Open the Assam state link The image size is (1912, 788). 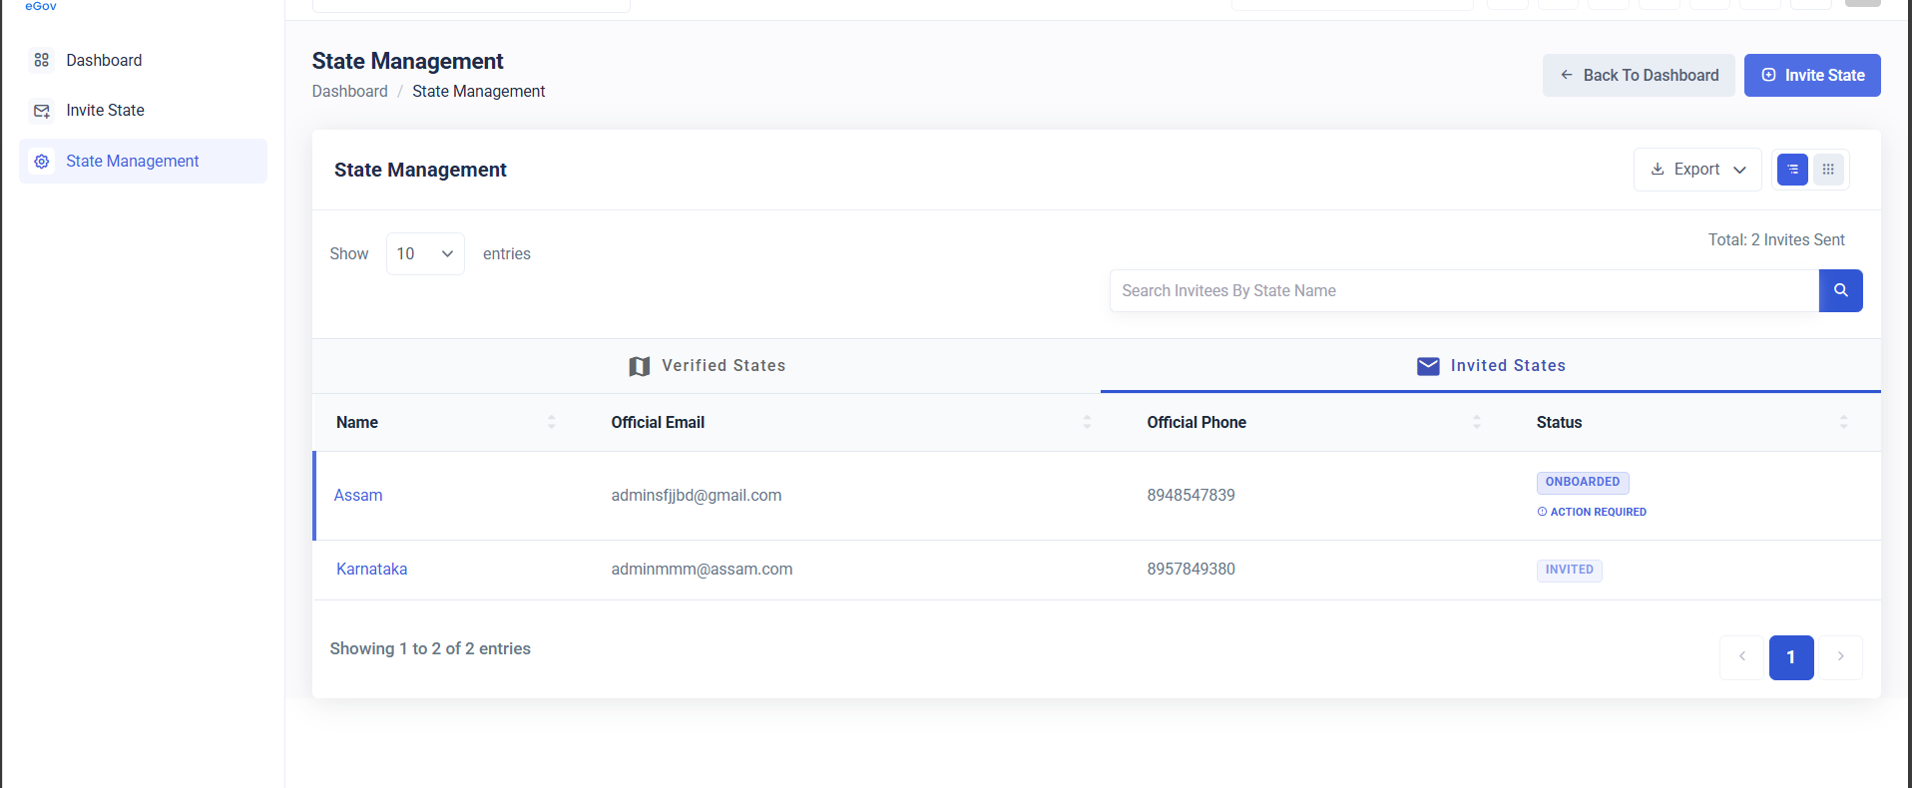(358, 496)
